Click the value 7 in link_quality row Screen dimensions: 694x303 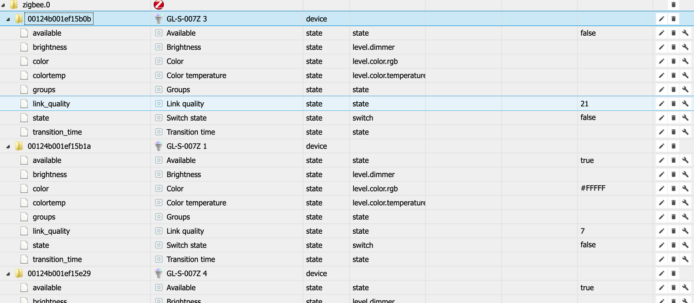click(582, 231)
